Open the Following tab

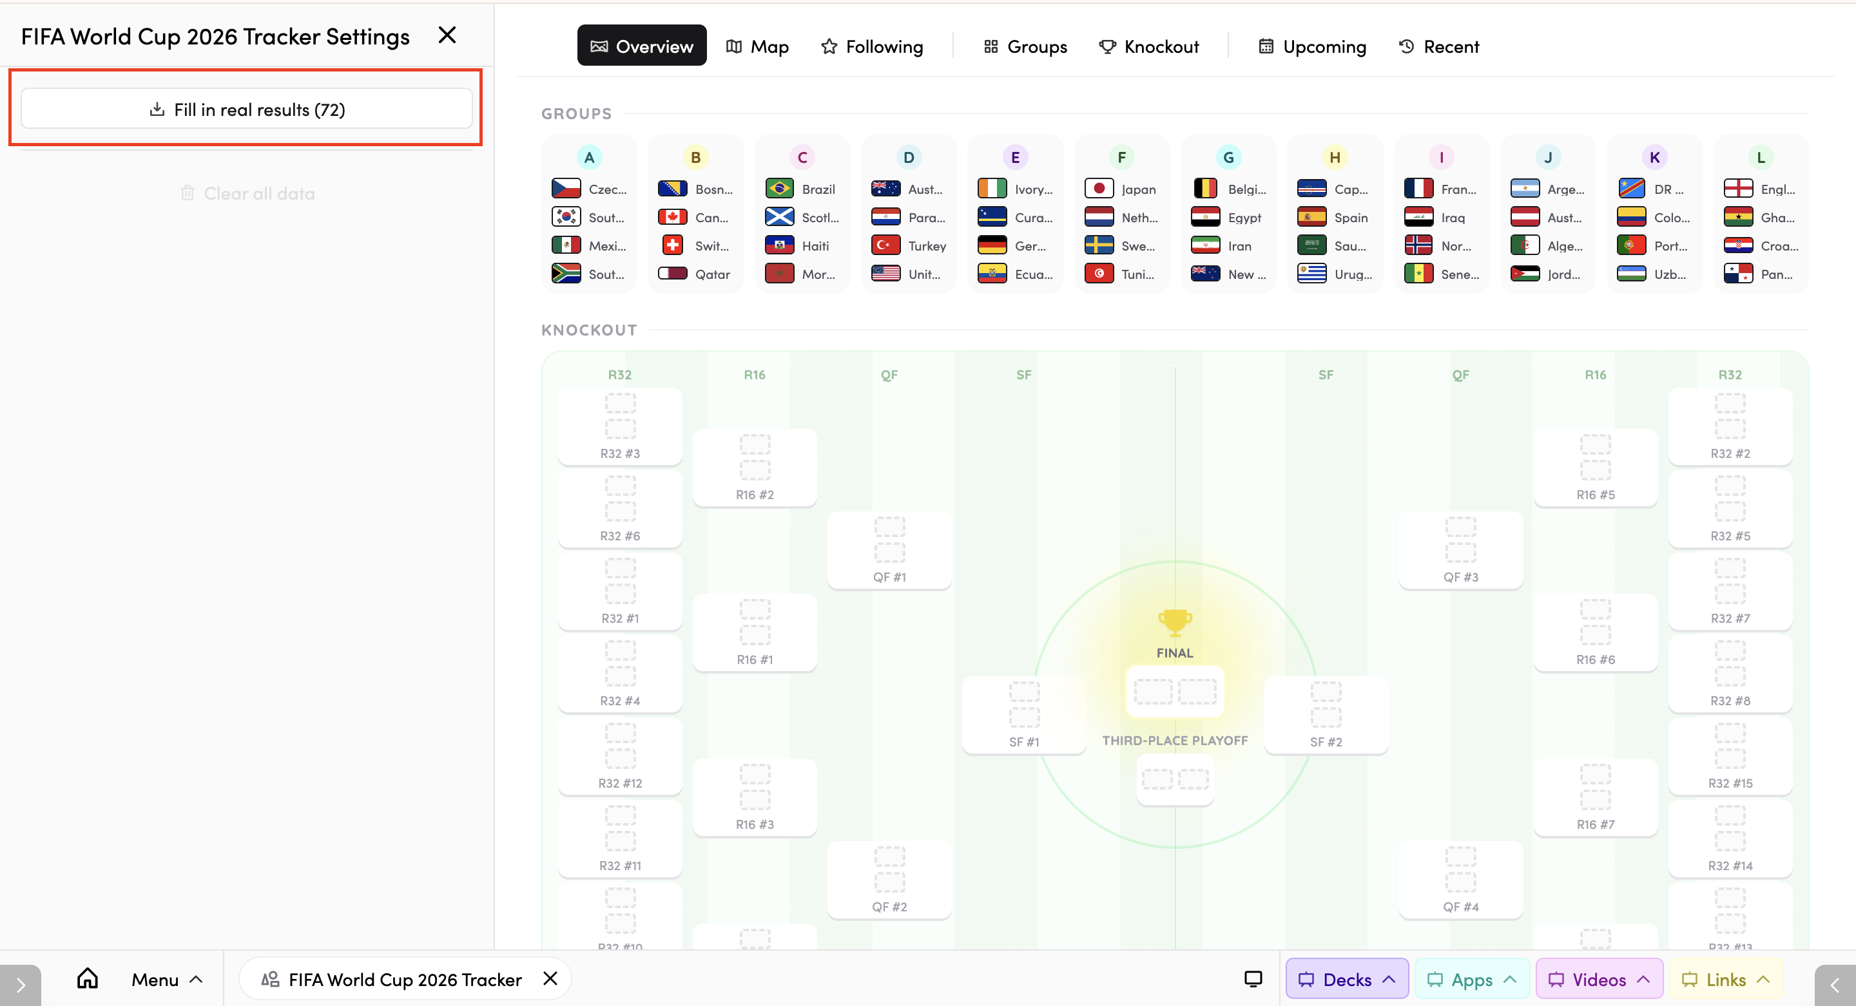coord(872,46)
